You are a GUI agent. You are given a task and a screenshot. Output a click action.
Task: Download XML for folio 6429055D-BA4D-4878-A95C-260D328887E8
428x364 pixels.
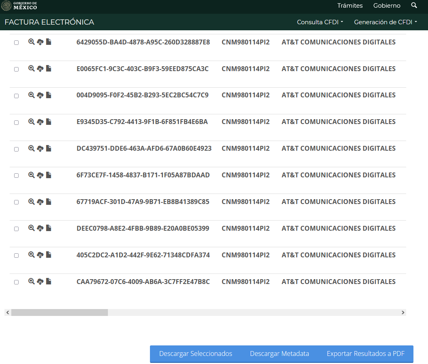40,42
